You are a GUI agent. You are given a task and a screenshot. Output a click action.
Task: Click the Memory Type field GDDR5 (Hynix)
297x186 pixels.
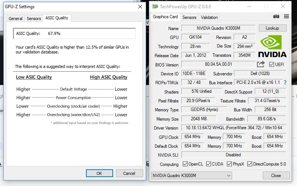[x=204, y=110]
